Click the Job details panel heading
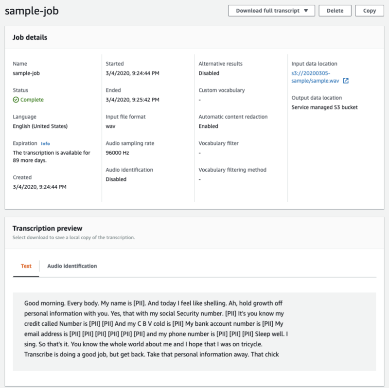 pos(30,37)
